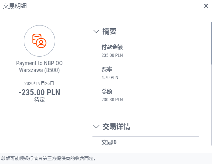This screenshot has height=167, width=212.
Task: Click the 交易ID field label
Action: pos(109,143)
